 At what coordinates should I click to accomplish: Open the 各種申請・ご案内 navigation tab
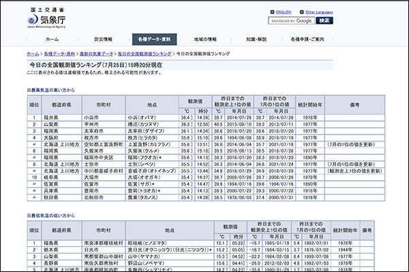[308, 39]
